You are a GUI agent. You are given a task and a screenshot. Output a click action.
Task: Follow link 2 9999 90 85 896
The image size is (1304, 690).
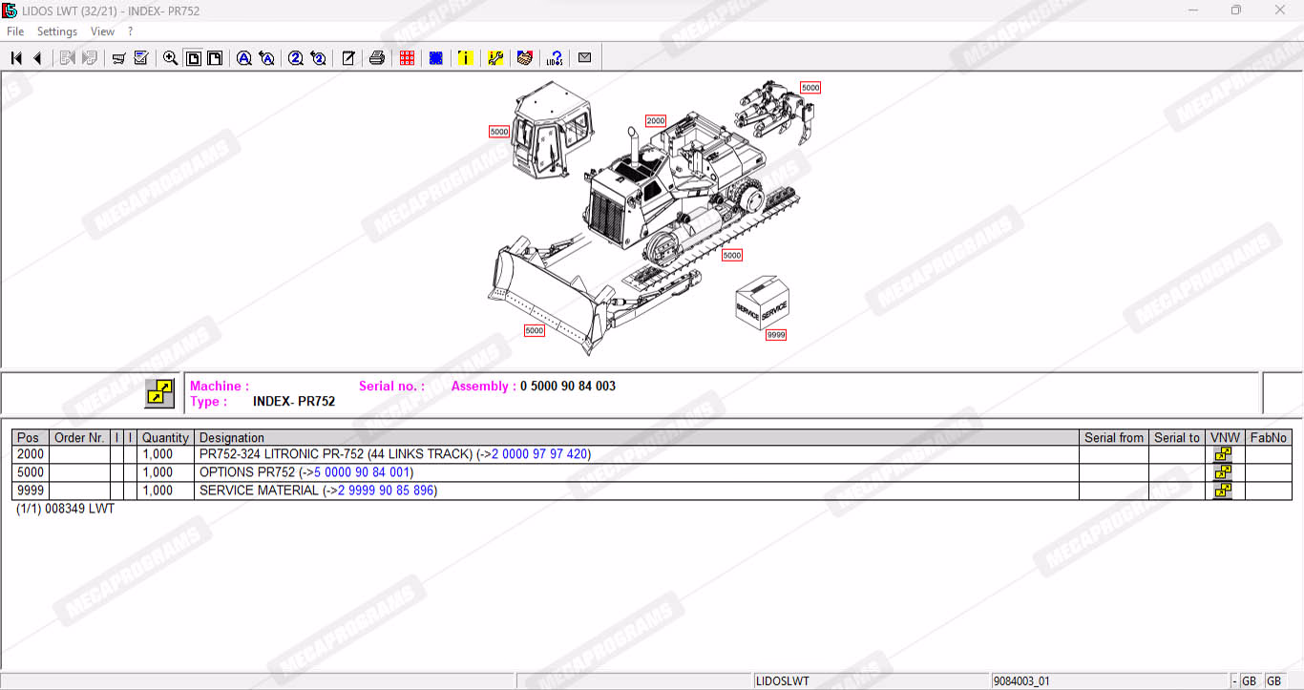387,491
